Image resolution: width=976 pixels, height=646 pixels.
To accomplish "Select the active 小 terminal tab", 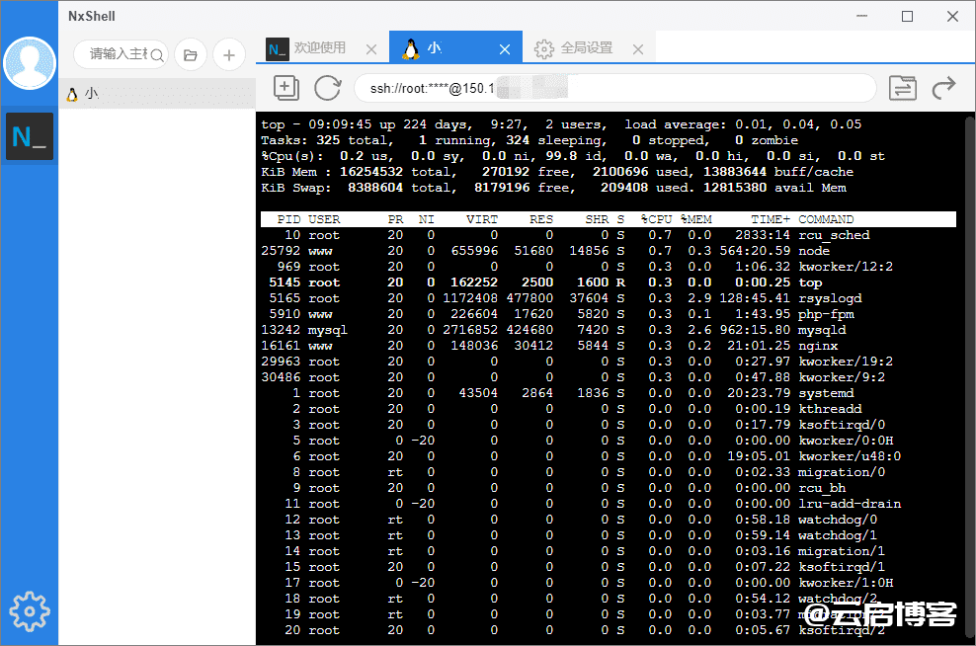I will [436, 46].
